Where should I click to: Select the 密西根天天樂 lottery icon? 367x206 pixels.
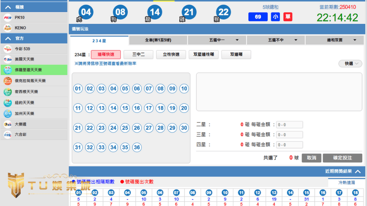point(8,92)
